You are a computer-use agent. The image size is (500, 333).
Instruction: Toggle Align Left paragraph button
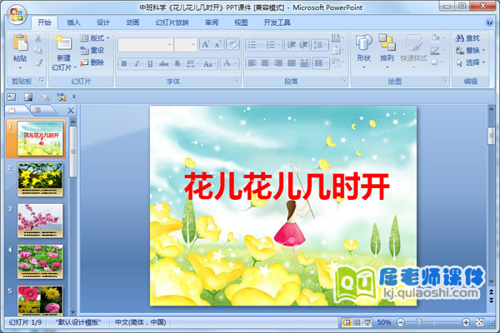click(x=252, y=63)
